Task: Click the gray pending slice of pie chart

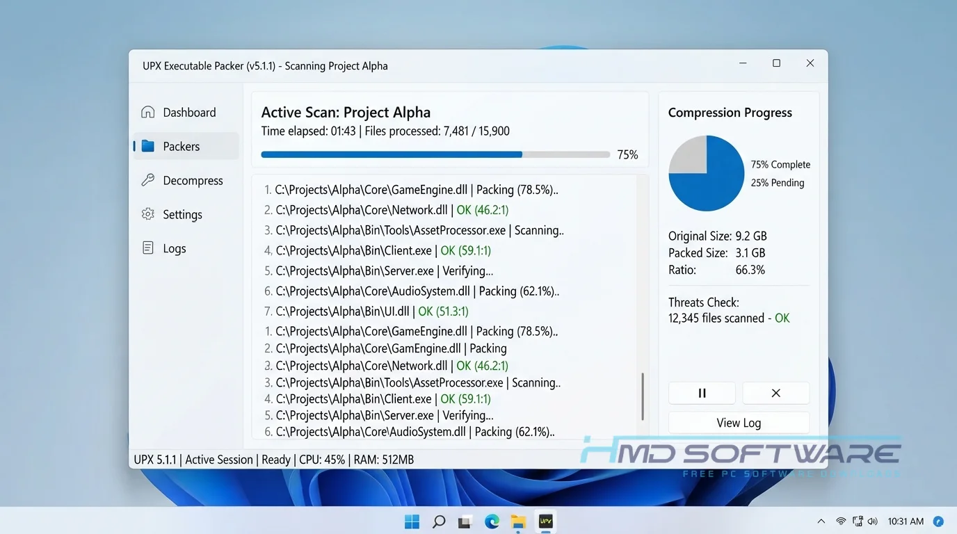Action: click(x=689, y=156)
